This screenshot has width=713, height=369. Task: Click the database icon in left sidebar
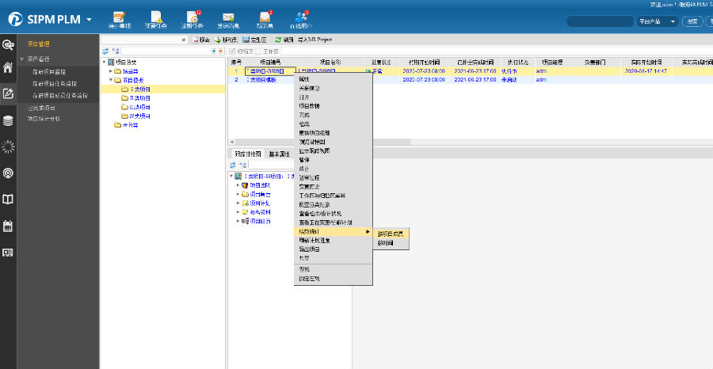(8, 120)
